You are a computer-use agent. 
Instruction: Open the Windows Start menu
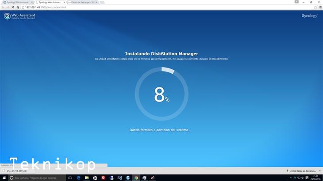coord(4,177)
